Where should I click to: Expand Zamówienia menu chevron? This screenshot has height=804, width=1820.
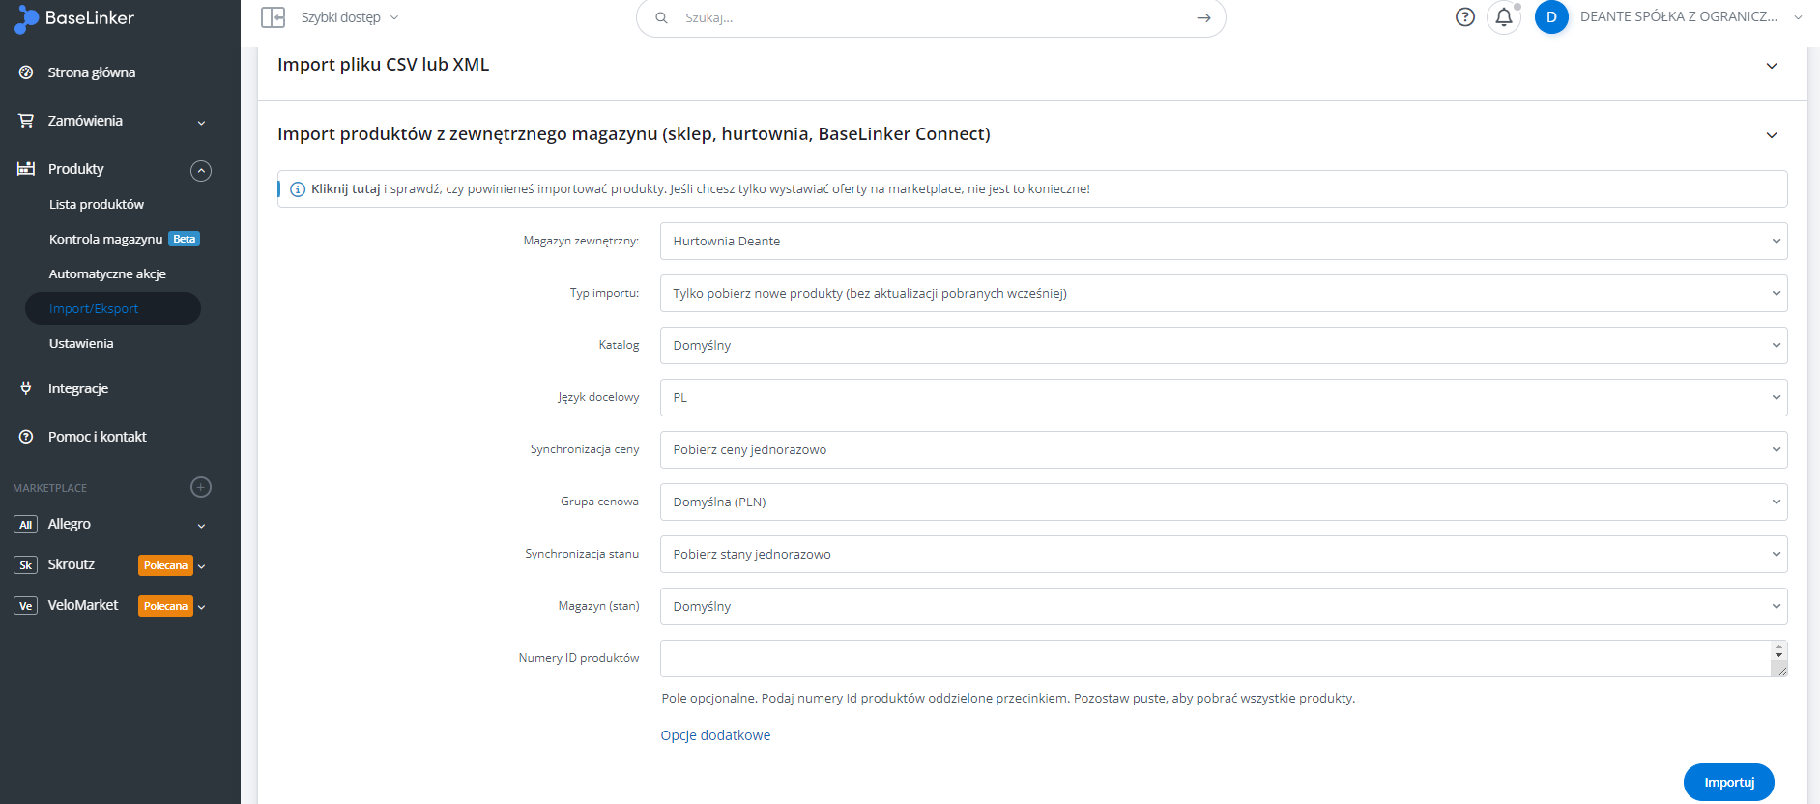pos(201,123)
